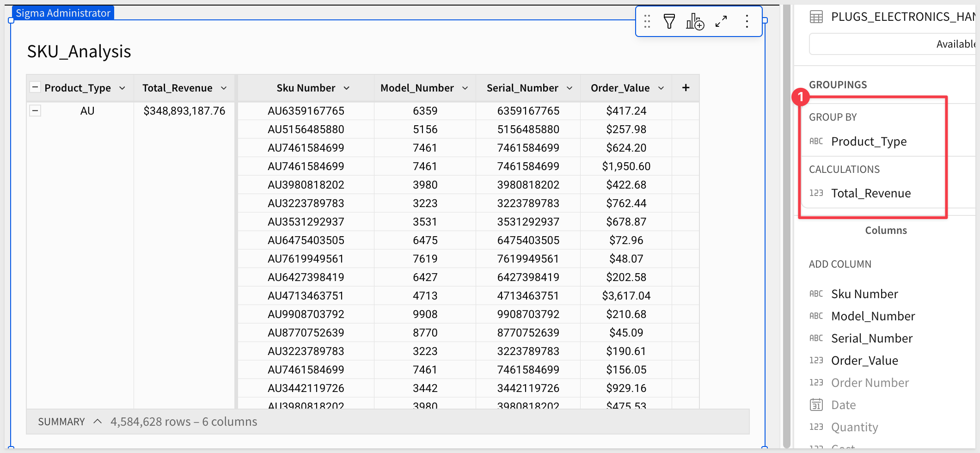The image size is (980, 453).
Task: Click the filter funnel icon in toolbar
Action: [x=669, y=21]
